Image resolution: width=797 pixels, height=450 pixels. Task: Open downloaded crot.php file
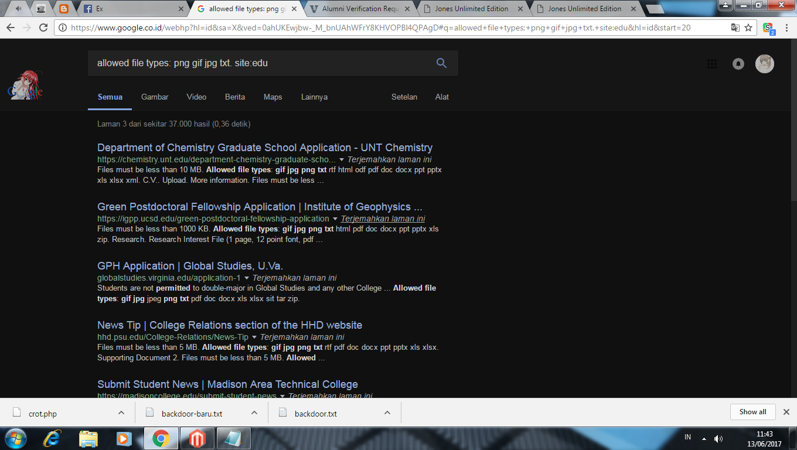[43, 413]
